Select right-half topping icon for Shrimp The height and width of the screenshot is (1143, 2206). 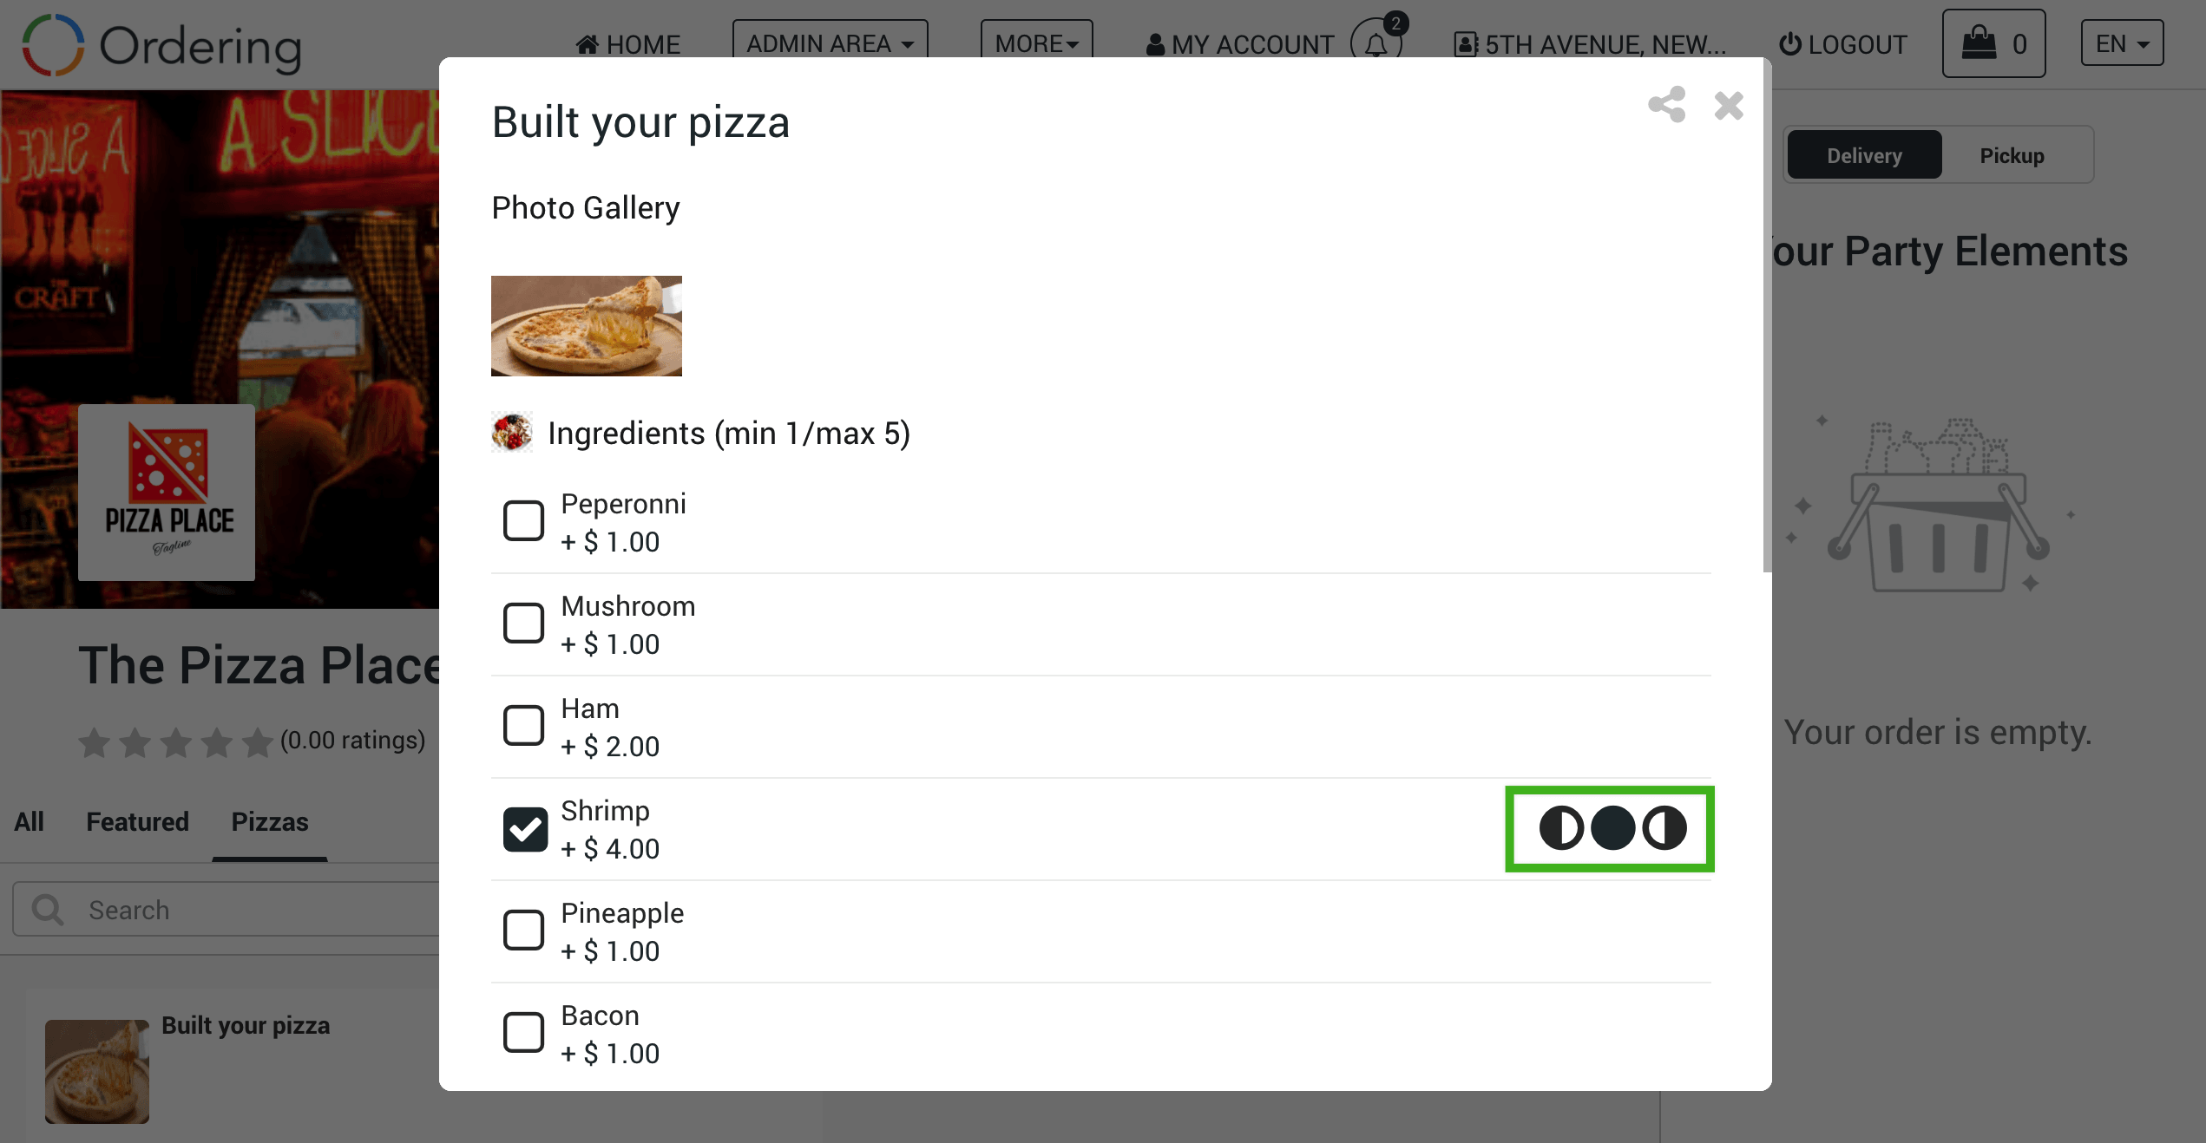click(x=1664, y=827)
